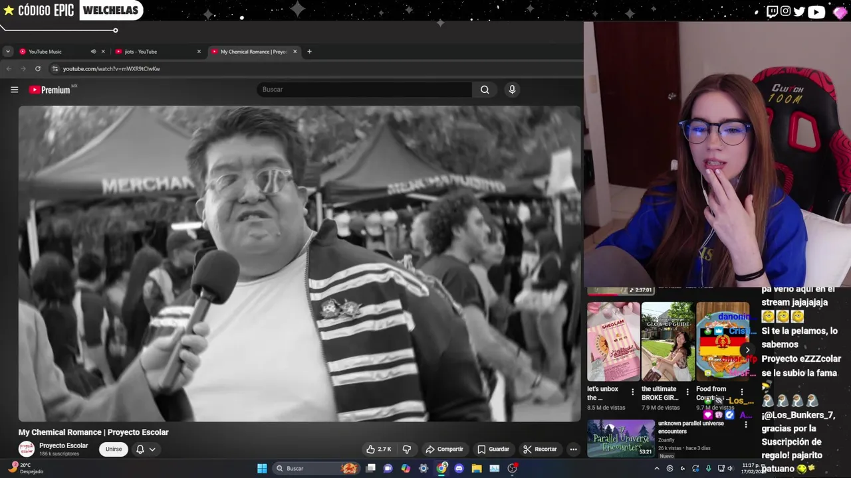Image resolution: width=851 pixels, height=478 pixels.
Task: Go back with the browser back arrow
Action: click(x=9, y=68)
